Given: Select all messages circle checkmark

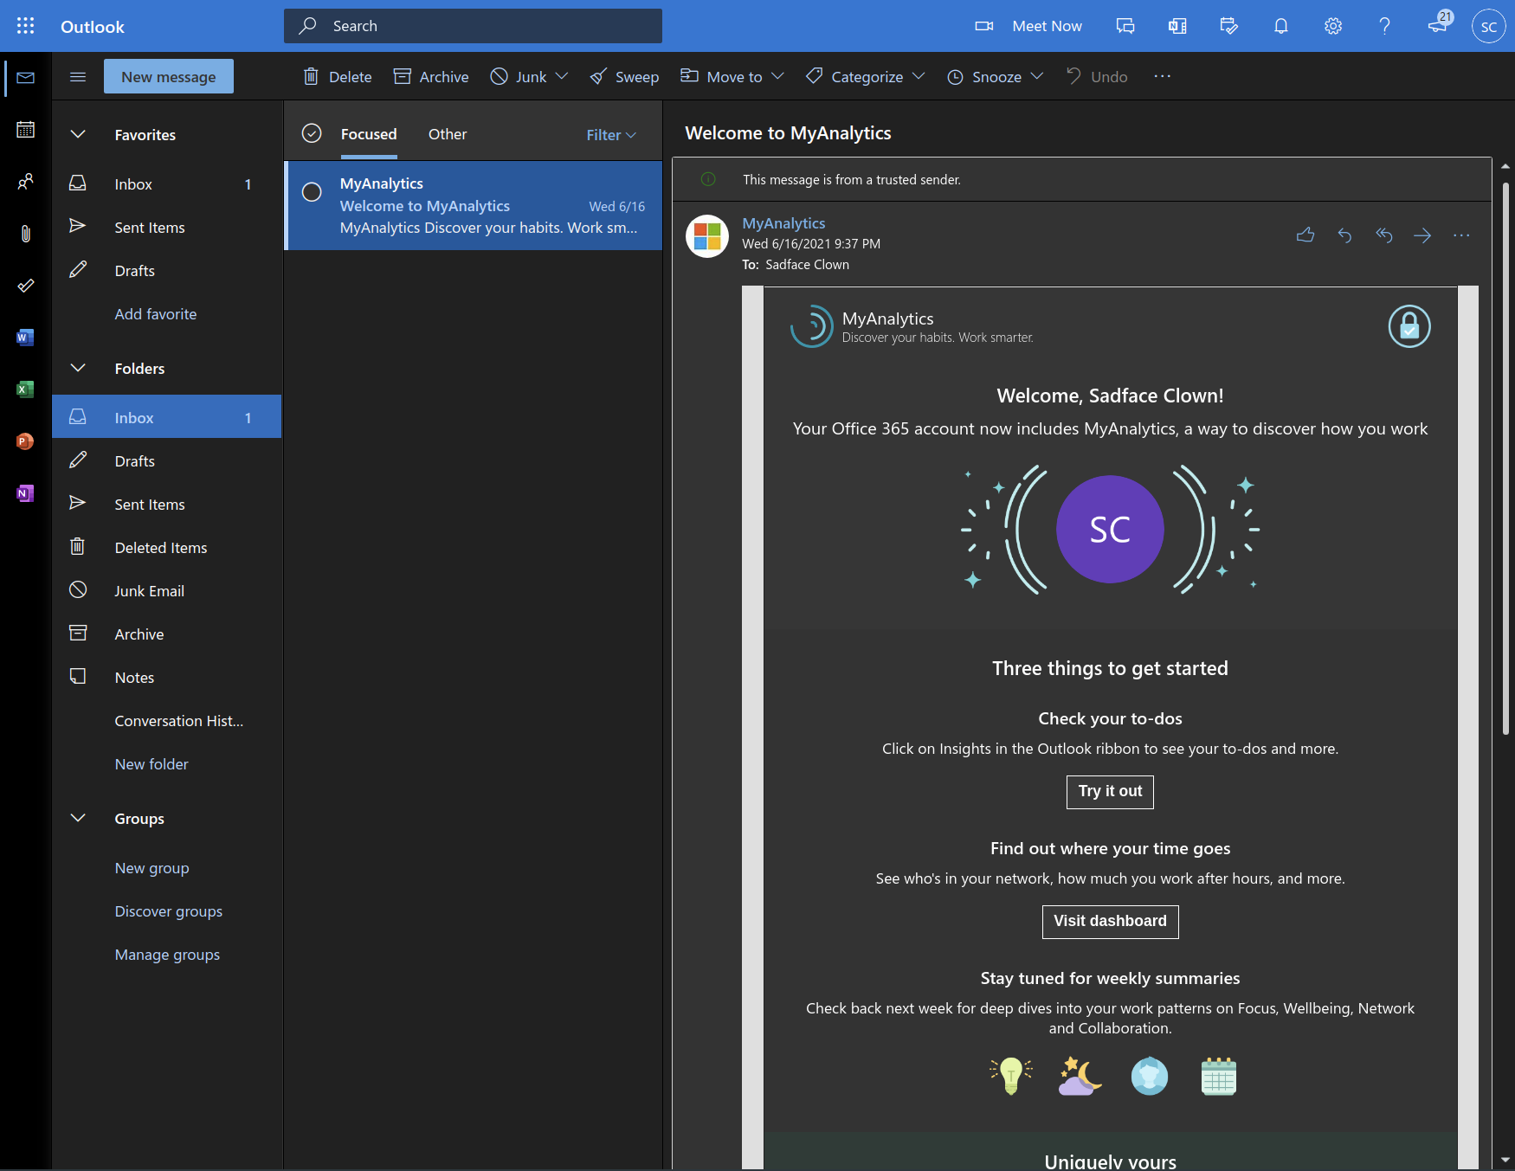Looking at the screenshot, I should [x=312, y=133].
